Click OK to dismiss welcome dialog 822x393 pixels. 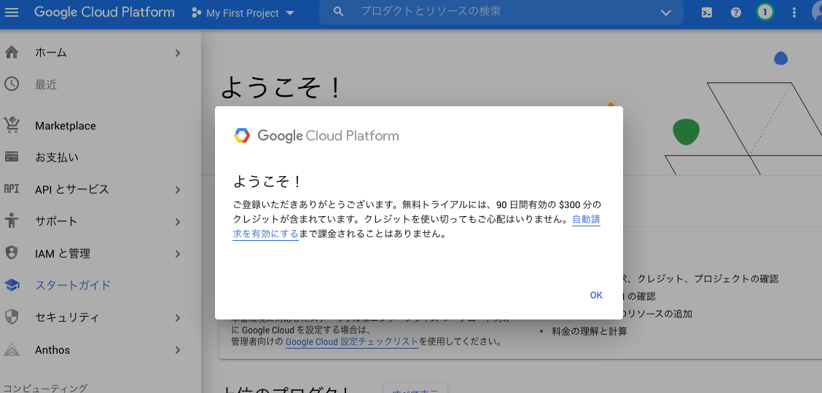tap(596, 295)
